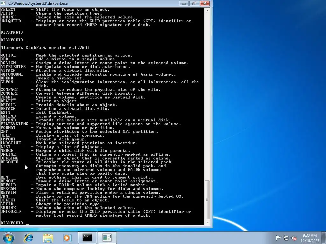
Task: Click the MERGE command row
Action: point(65,151)
